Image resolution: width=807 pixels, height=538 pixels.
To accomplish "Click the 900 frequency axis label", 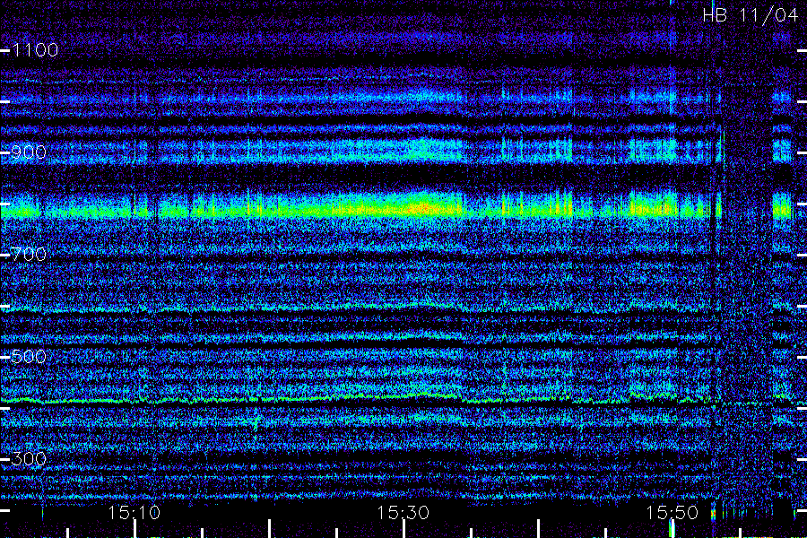I will (29, 152).
